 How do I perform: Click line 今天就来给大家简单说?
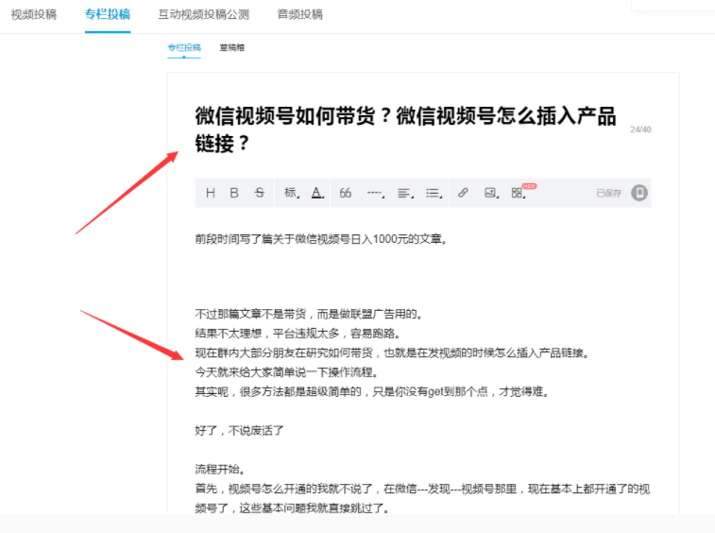[287, 372]
